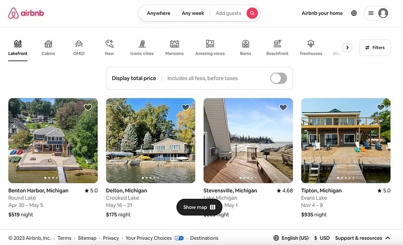The width and height of the screenshot is (403, 245).
Task: Select the Iconic cities category icon
Action: tap(142, 44)
